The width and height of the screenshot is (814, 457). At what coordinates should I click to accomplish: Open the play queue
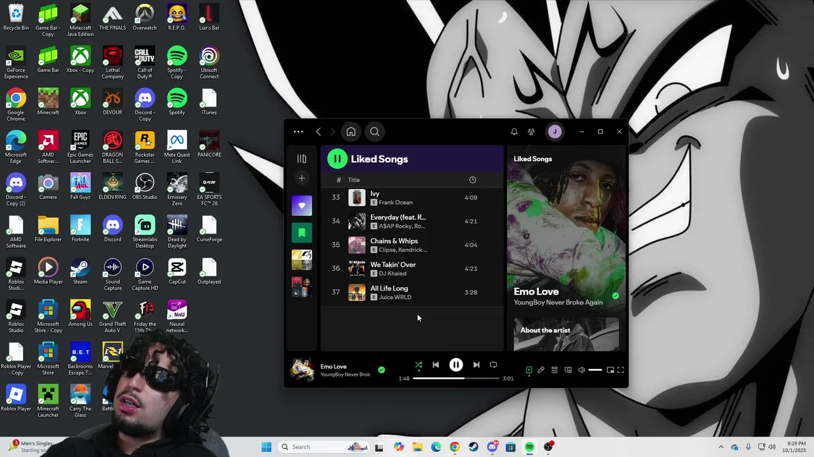(x=555, y=370)
